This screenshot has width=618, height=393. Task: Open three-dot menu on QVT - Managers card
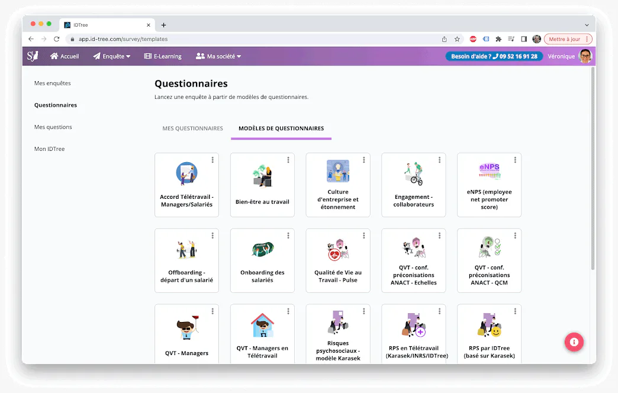click(213, 311)
